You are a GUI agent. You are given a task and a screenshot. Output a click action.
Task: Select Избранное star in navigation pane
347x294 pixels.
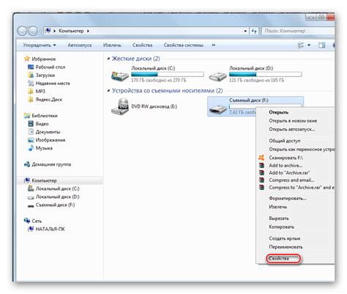(x=26, y=59)
